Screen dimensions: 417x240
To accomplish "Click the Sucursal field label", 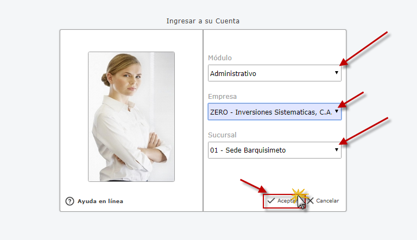I will click(x=223, y=135).
